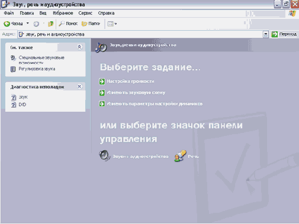Select the Настройка громкости task

(130, 82)
